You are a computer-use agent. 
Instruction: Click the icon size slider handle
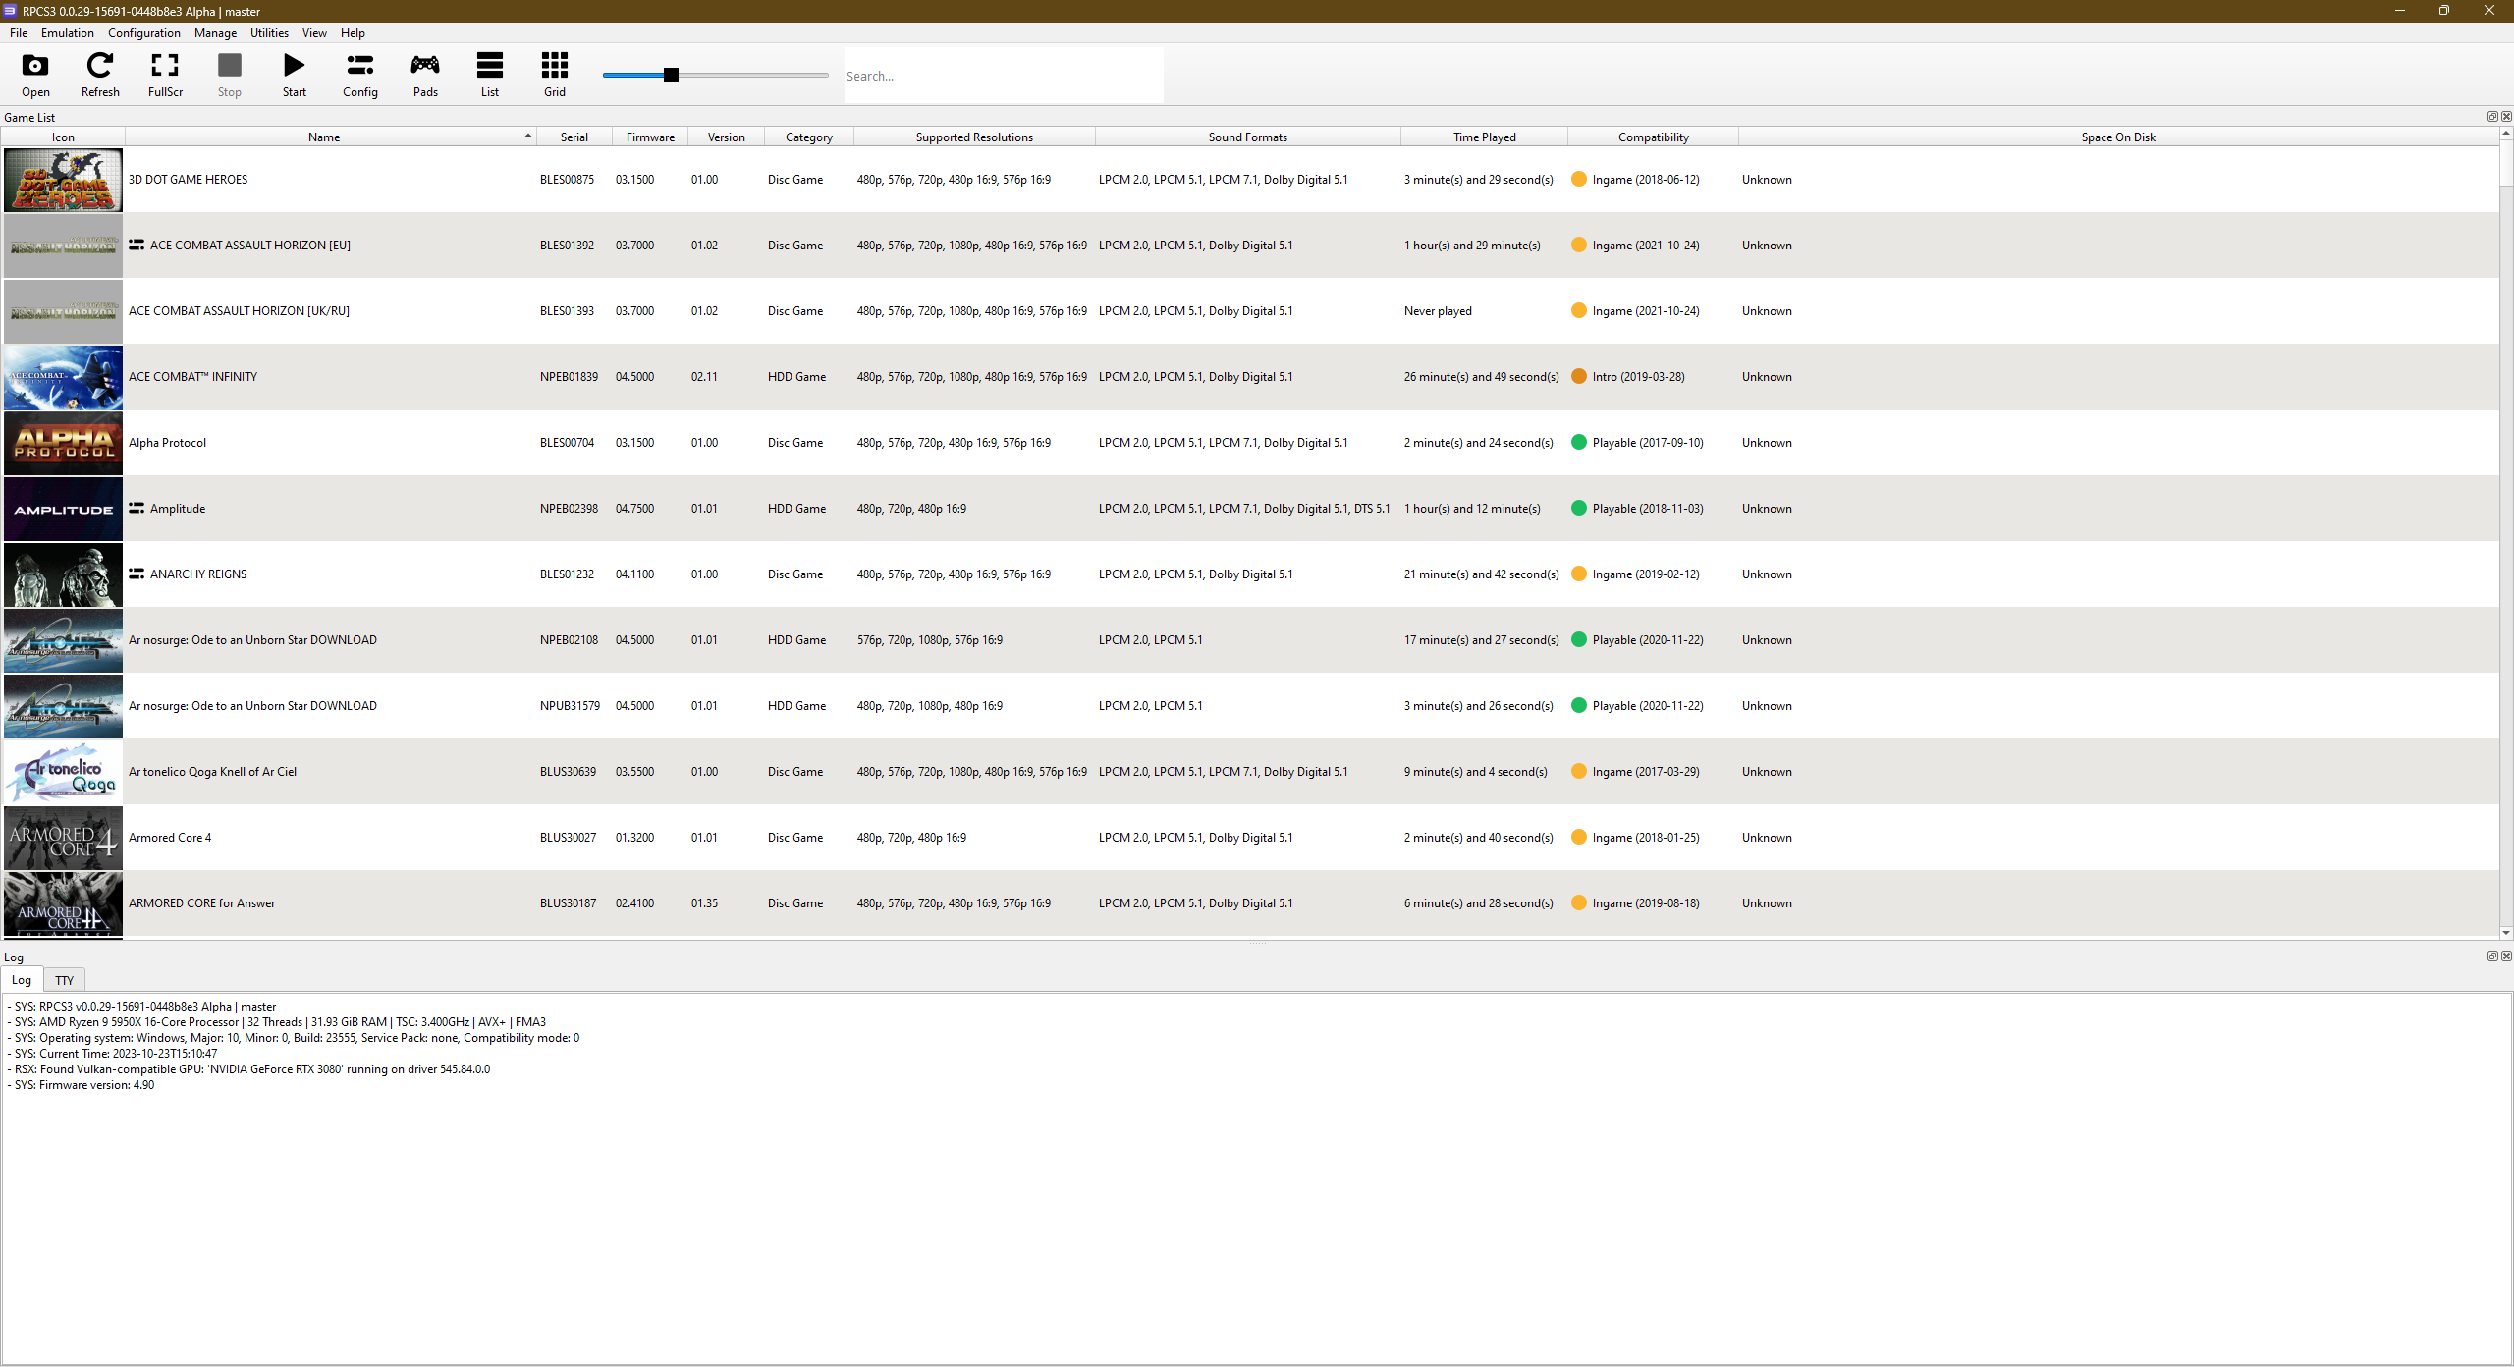coord(671,75)
